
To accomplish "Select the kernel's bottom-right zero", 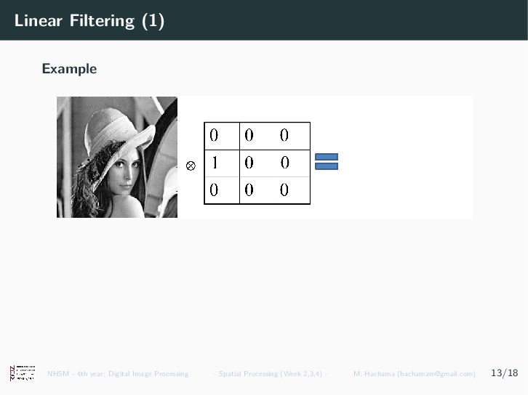I will point(284,190).
